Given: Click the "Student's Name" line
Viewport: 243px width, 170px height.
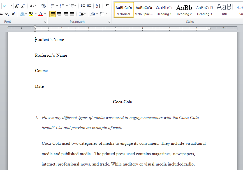Looking at the screenshot, I should (49, 40).
